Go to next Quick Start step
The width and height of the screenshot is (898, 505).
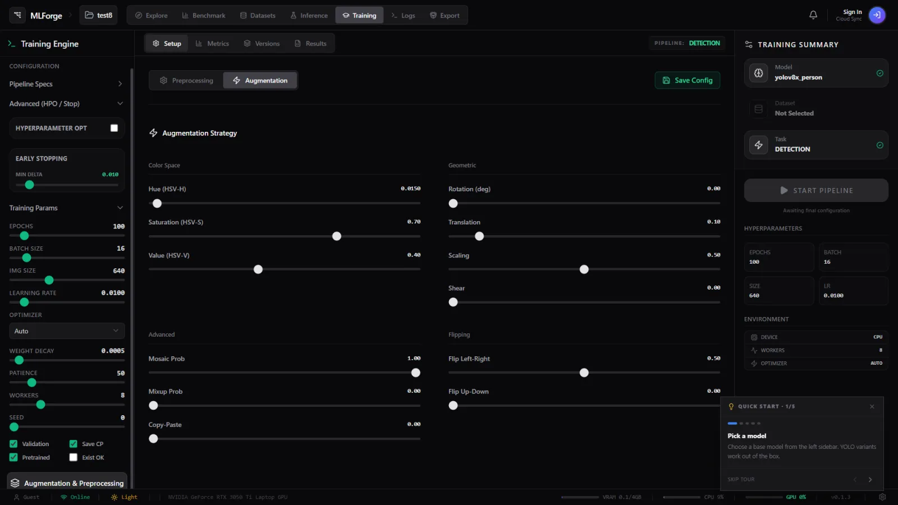[870, 479]
